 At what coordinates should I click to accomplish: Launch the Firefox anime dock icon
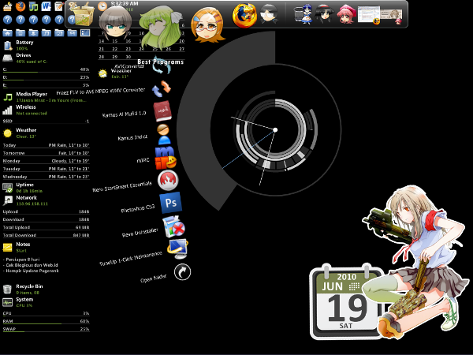pyautogui.click(x=244, y=15)
